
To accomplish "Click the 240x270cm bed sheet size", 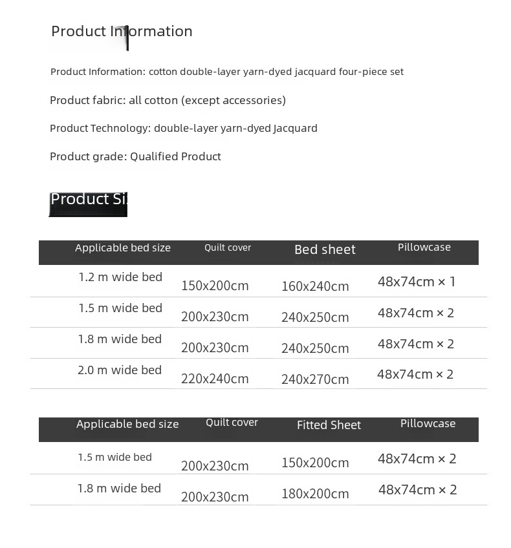I will tap(315, 380).
